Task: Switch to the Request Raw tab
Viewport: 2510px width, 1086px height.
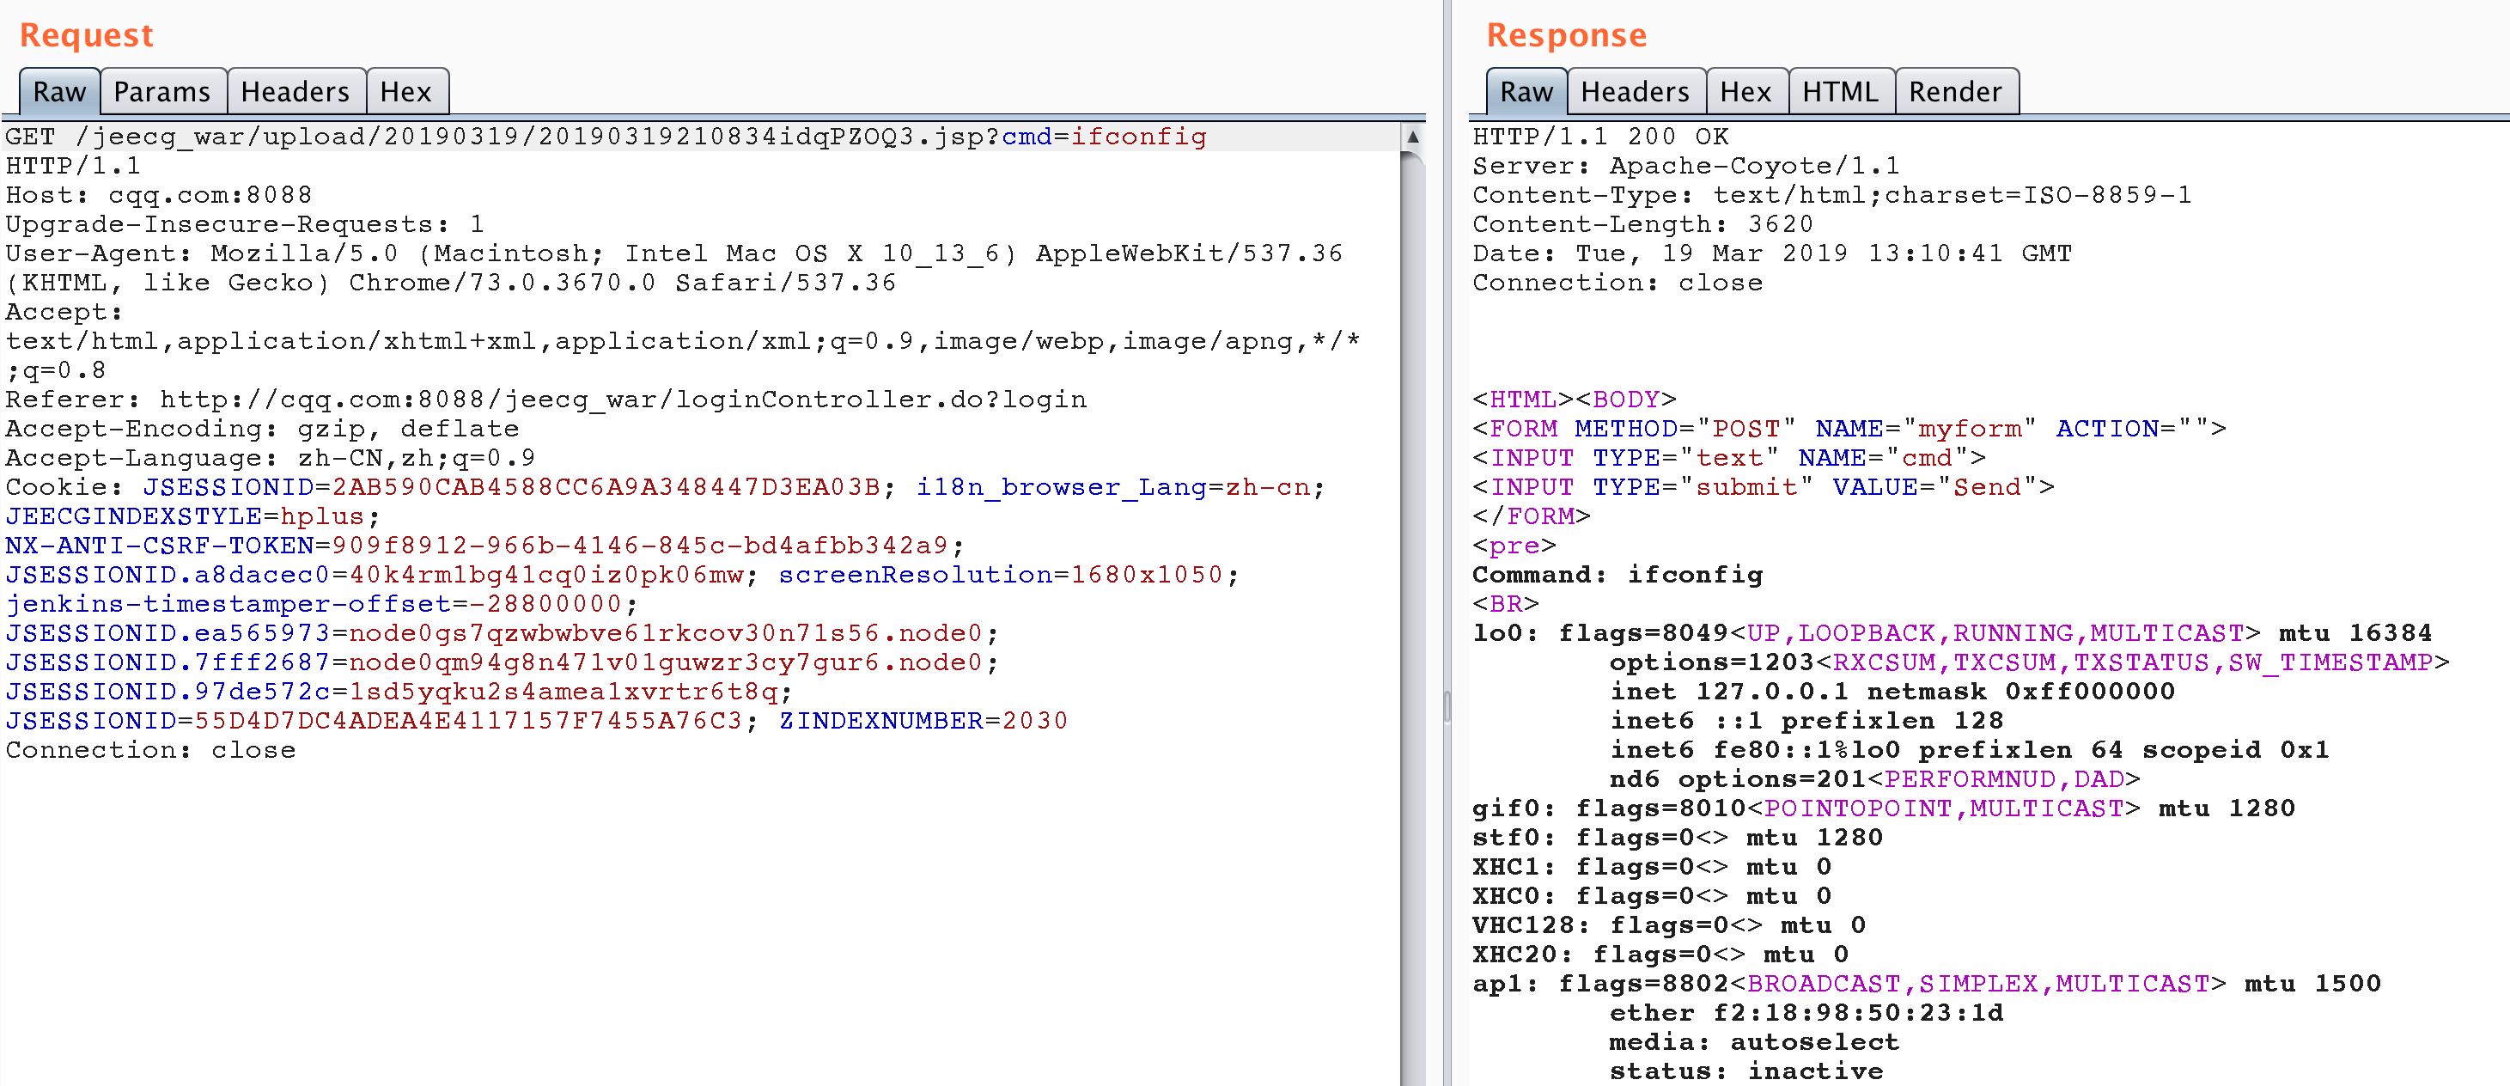Action: pos(58,92)
